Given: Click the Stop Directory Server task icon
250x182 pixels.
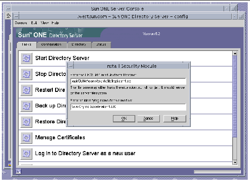Looking at the screenshot, I should [26, 74].
